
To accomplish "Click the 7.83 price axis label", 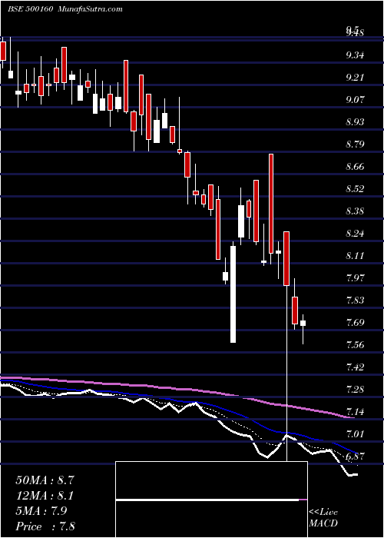I will pos(355,301).
